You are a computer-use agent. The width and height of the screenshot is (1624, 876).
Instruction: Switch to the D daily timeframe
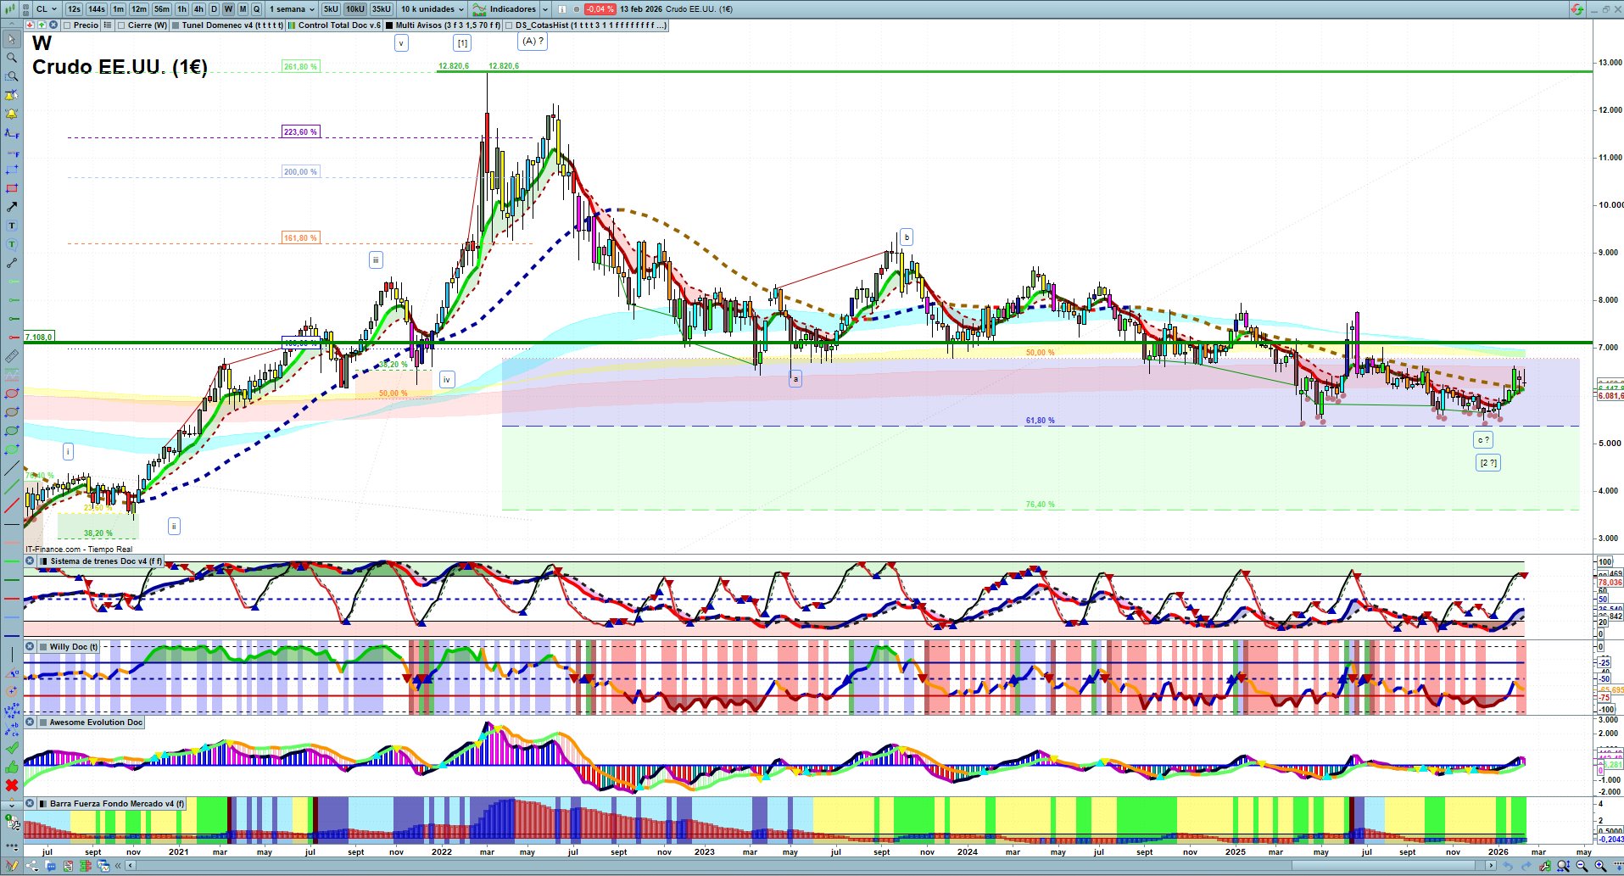click(x=214, y=9)
